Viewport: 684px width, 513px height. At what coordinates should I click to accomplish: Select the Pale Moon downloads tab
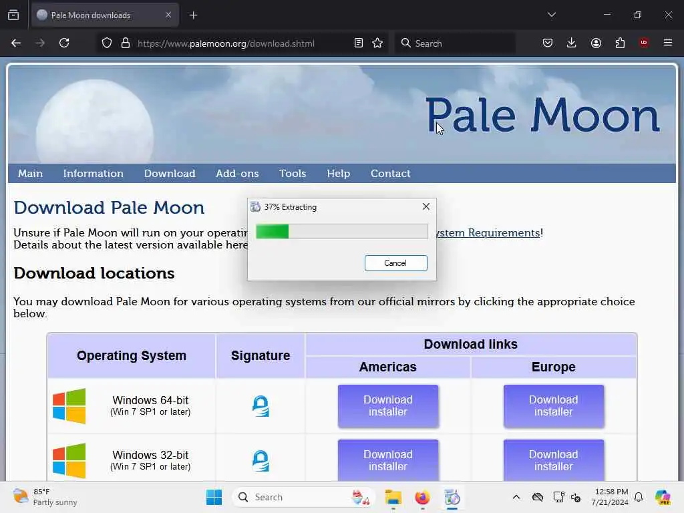pos(105,15)
